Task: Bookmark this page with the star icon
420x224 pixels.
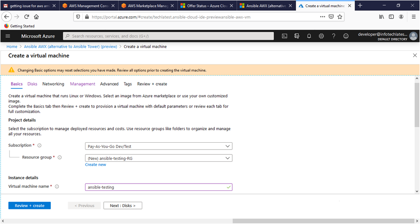Action: point(340,17)
